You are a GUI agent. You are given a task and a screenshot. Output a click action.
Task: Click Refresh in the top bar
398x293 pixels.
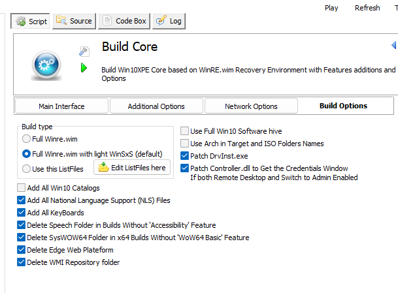(x=367, y=8)
